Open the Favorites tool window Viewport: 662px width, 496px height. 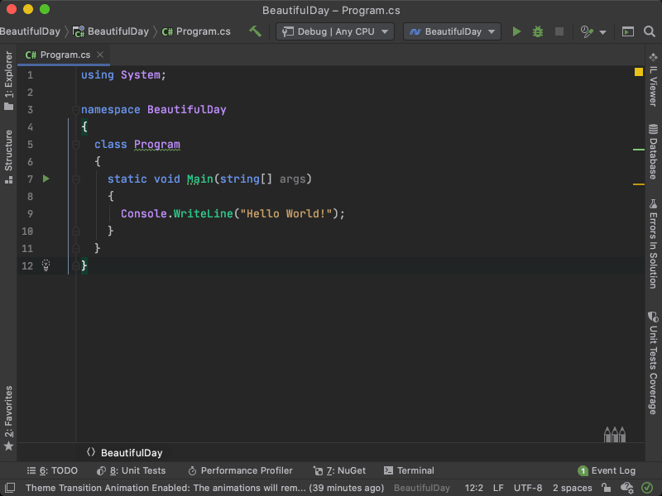8,418
